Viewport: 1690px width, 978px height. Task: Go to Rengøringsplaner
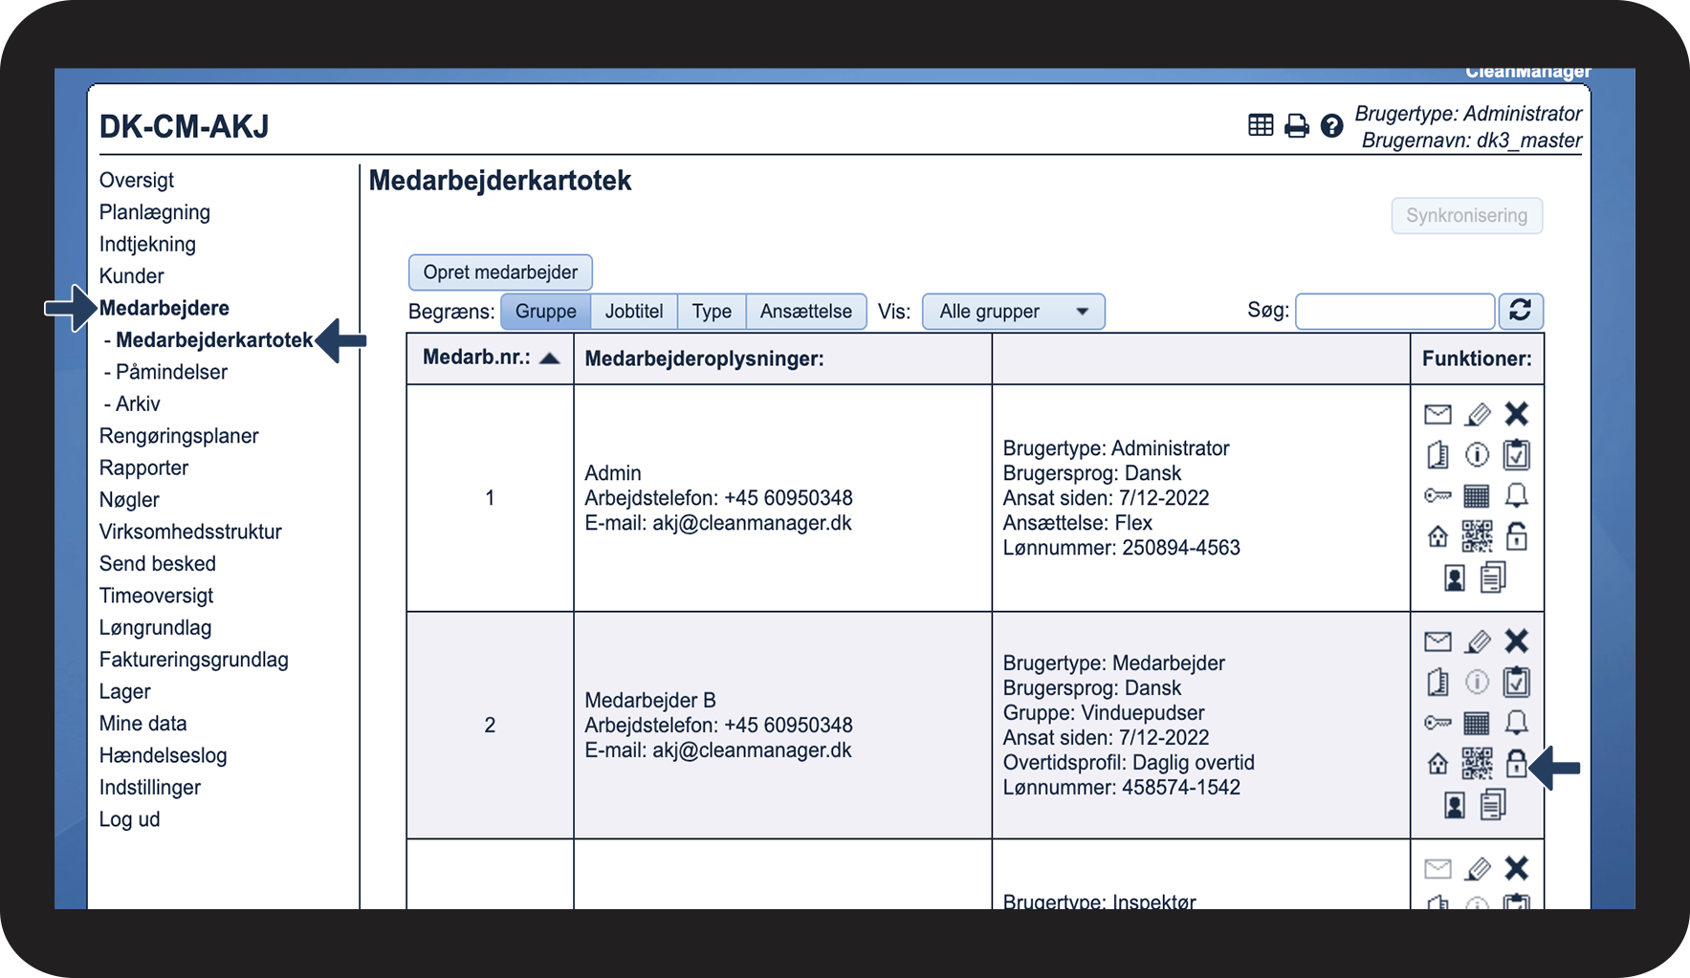pos(179,436)
